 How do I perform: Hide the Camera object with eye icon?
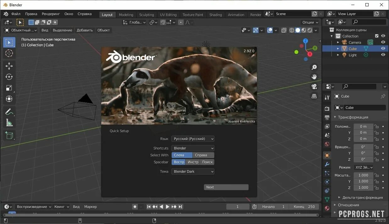383,42
